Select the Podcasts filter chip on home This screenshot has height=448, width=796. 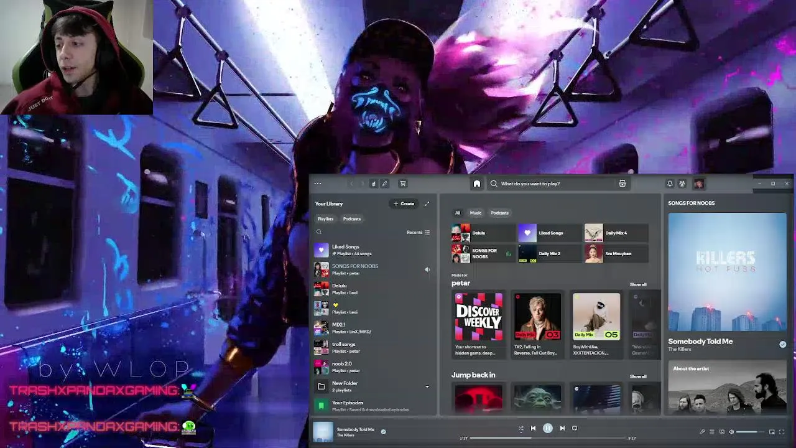point(500,213)
